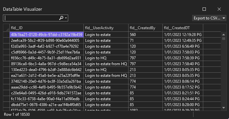Select cell 2eefca39-58c2-4f29-b898-90e60a944005

coord(47,41)
